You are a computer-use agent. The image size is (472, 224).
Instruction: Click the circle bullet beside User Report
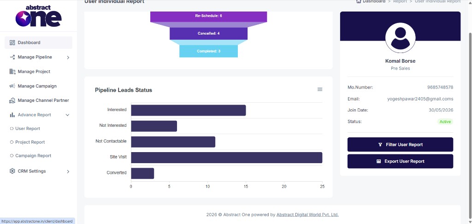[x=12, y=129]
